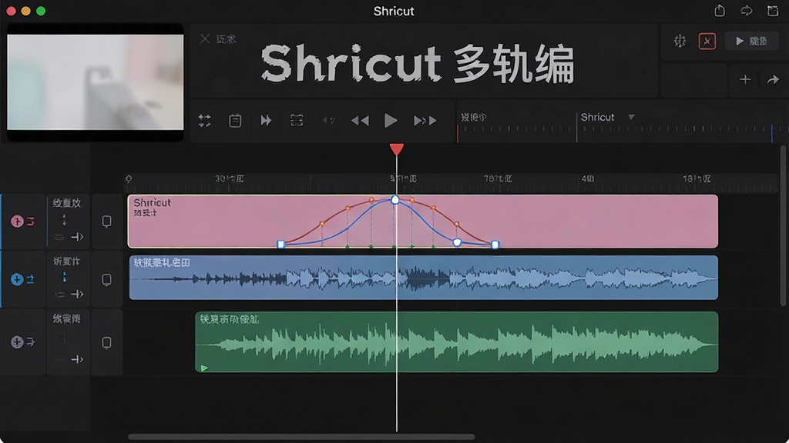Image resolution: width=789 pixels, height=443 pixels.
Task: Click the arrow icon on second track header
Action: coord(77,295)
